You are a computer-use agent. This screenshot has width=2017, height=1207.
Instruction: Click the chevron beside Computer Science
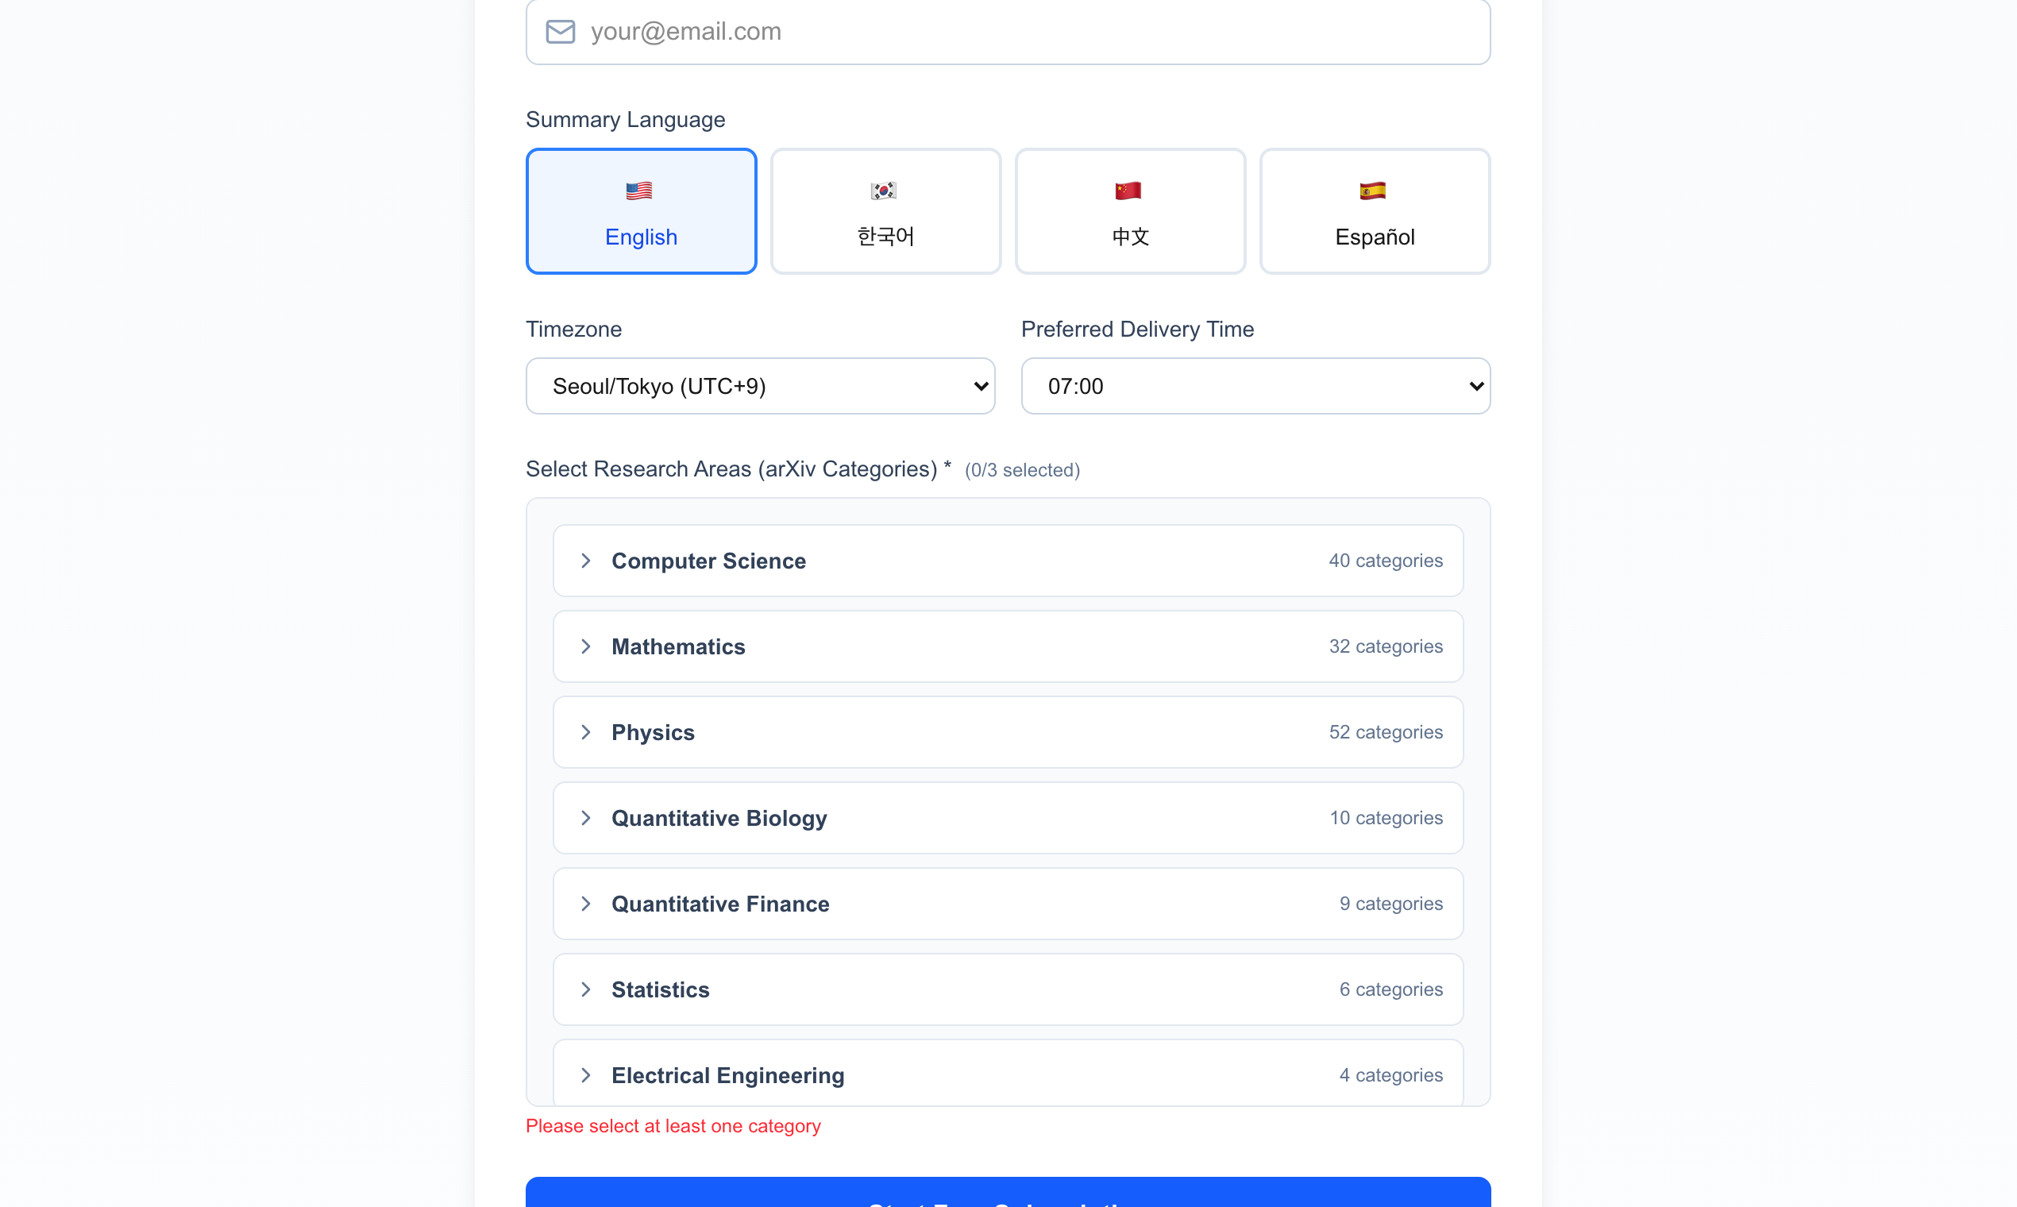[586, 561]
